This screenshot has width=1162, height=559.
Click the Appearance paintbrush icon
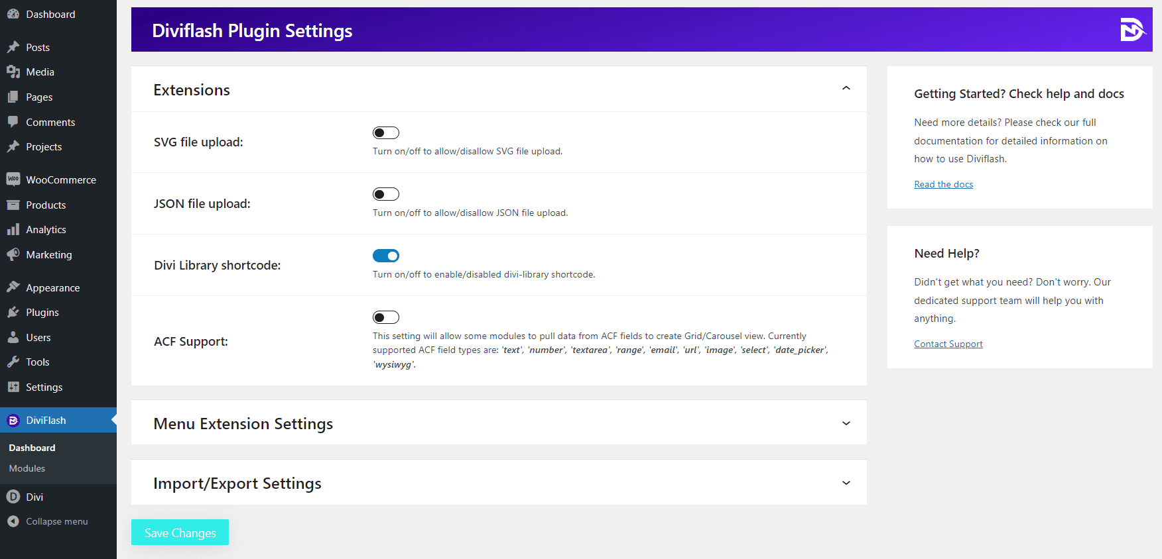coord(13,287)
